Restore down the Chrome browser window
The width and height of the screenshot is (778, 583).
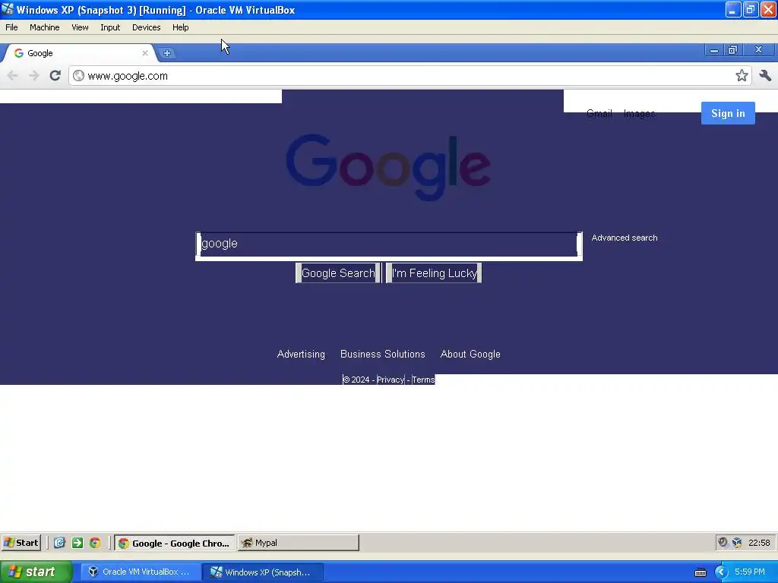732,49
